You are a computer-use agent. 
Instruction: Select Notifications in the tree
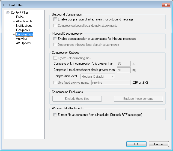tap(24, 26)
